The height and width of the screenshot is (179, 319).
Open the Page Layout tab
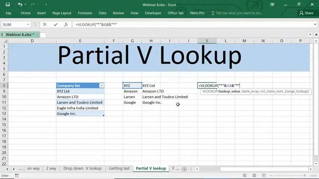coord(62,13)
